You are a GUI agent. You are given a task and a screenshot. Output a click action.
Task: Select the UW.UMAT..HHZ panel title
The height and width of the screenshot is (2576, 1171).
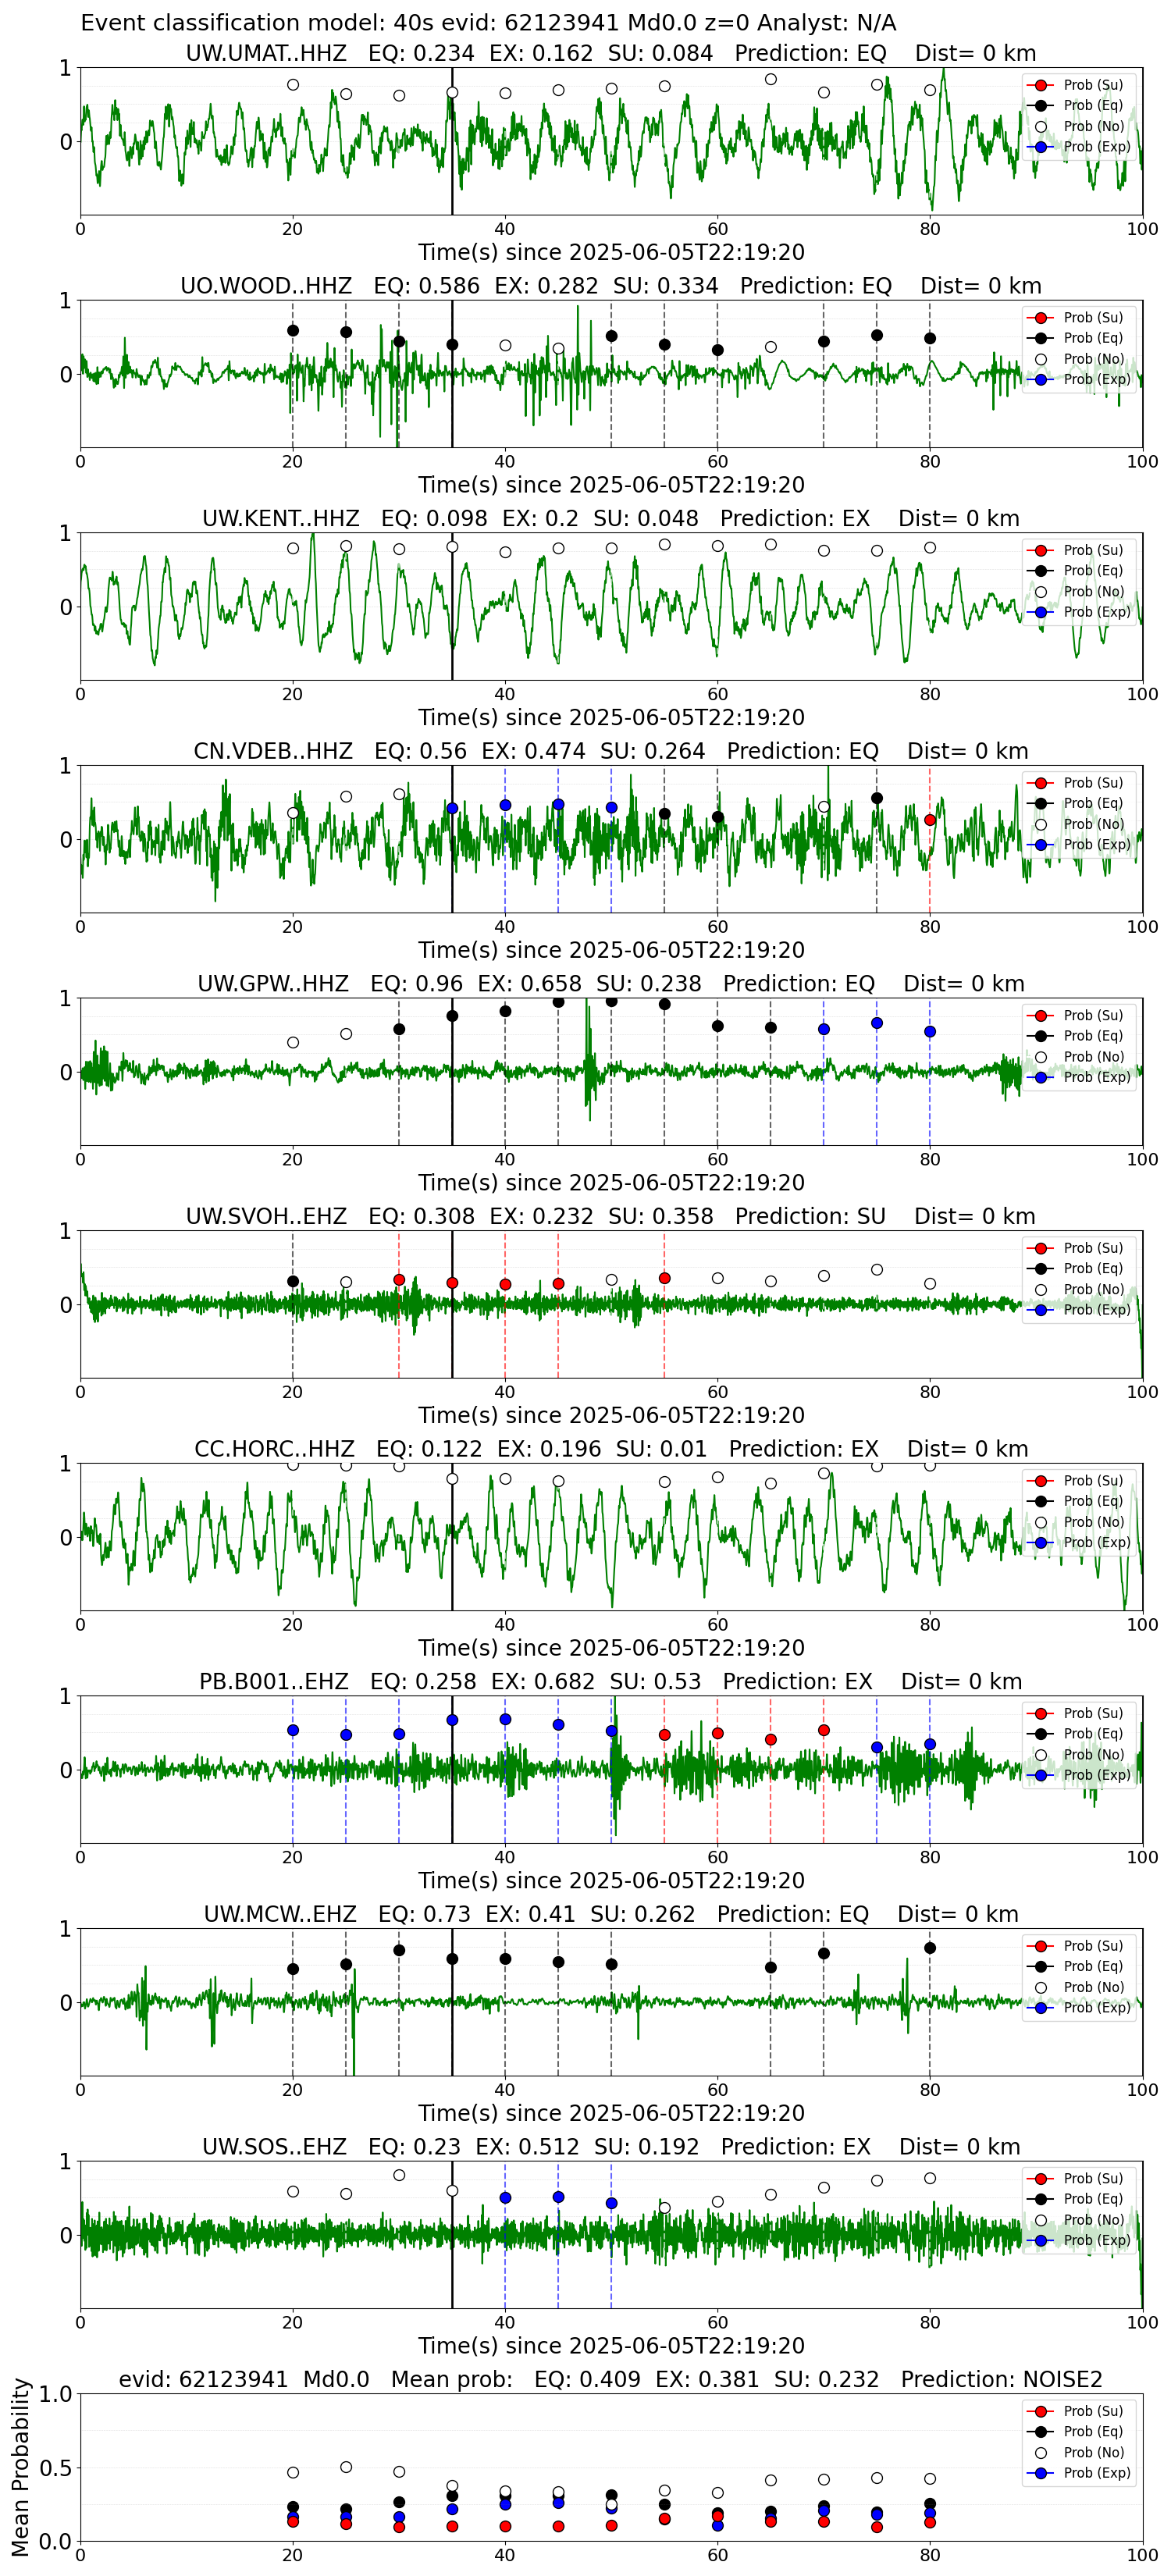tap(611, 53)
